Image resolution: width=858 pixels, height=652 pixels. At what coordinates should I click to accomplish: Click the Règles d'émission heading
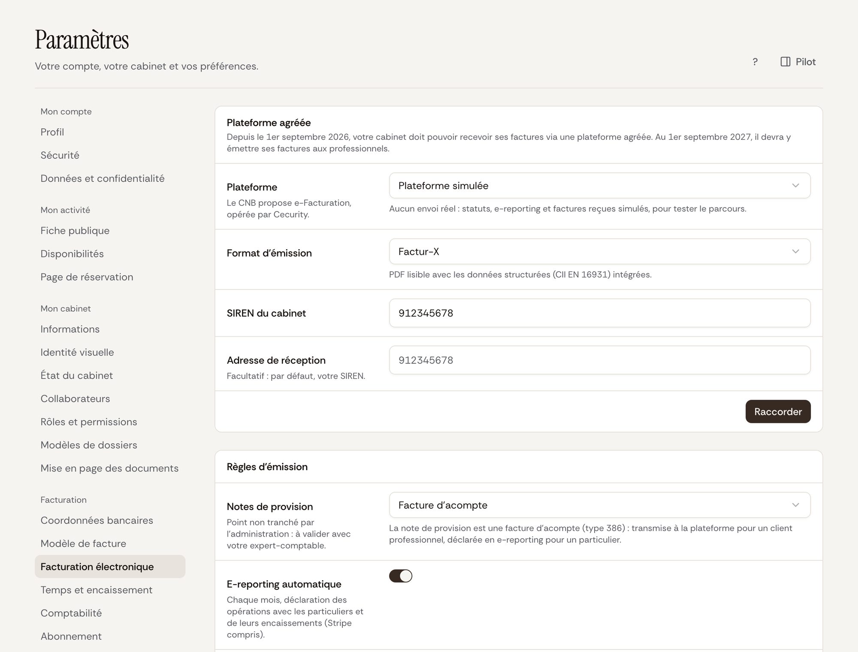tap(267, 467)
